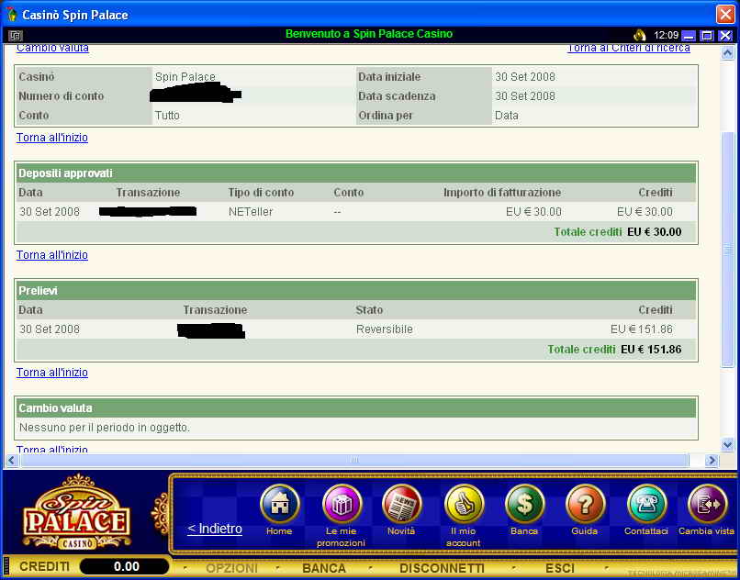Open the Il mio account thumbs-up icon
The height and width of the screenshot is (580, 740).
(x=464, y=504)
